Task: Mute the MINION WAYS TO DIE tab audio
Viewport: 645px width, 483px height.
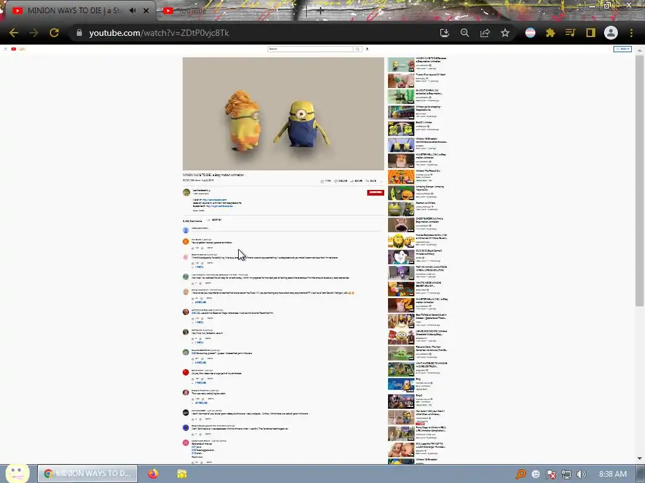Action: point(132,11)
